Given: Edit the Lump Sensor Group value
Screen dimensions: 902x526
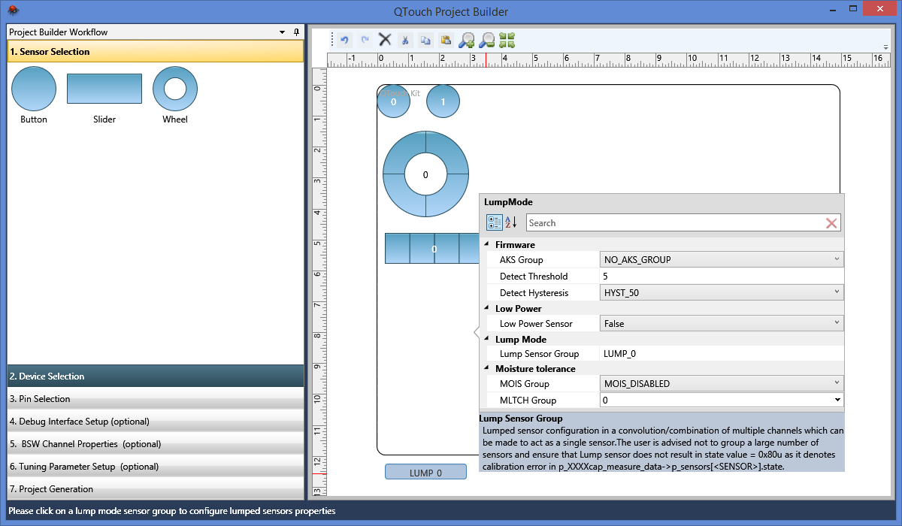Looking at the screenshot, I should click(722, 354).
